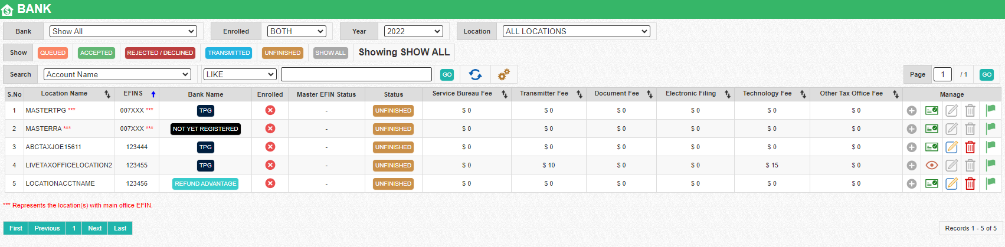Toggle the QUEUED status filter

[x=53, y=53]
